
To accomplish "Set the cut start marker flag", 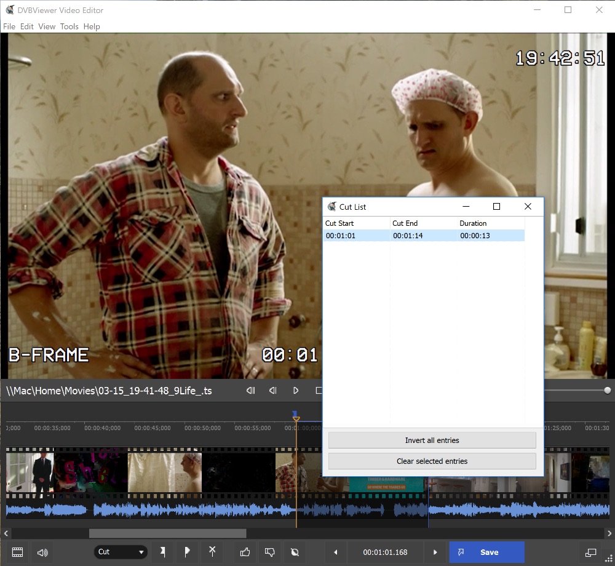I will (163, 552).
